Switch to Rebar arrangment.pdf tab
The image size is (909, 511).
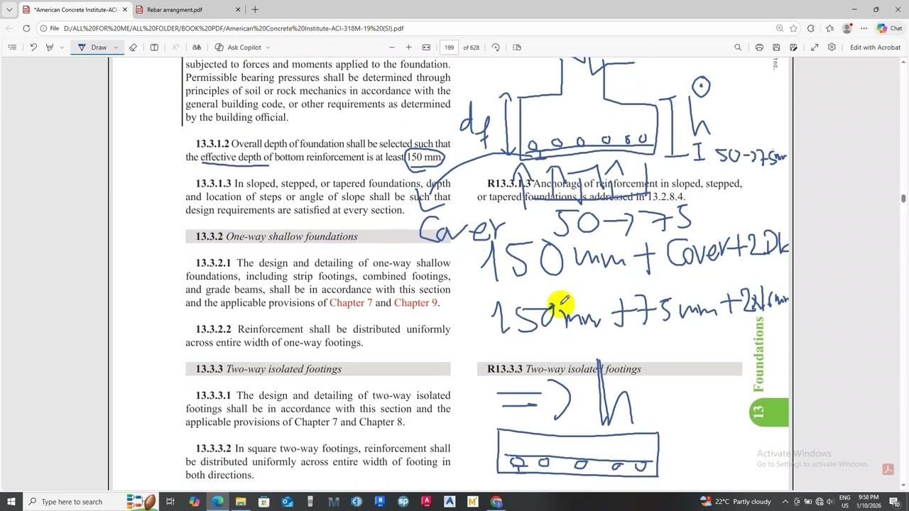(188, 10)
